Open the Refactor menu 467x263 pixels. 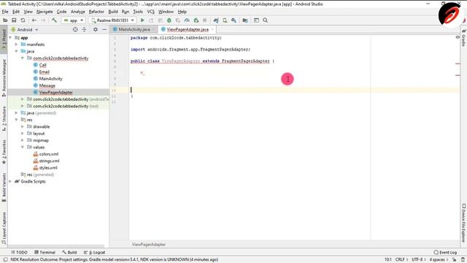click(96, 12)
